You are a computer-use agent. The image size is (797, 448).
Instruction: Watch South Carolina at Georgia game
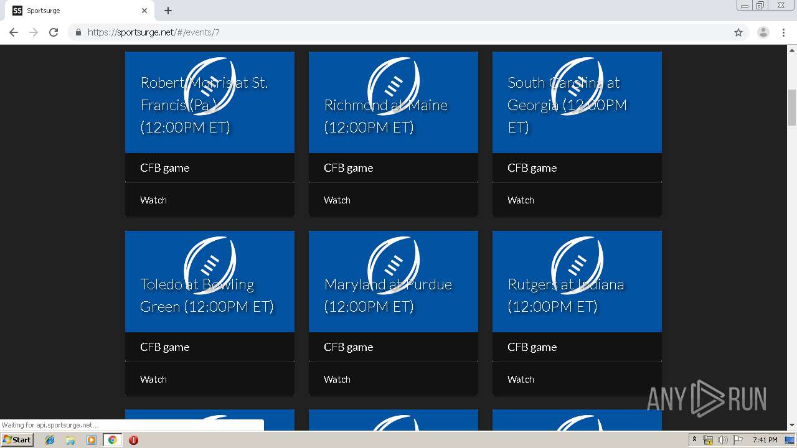pyautogui.click(x=521, y=200)
